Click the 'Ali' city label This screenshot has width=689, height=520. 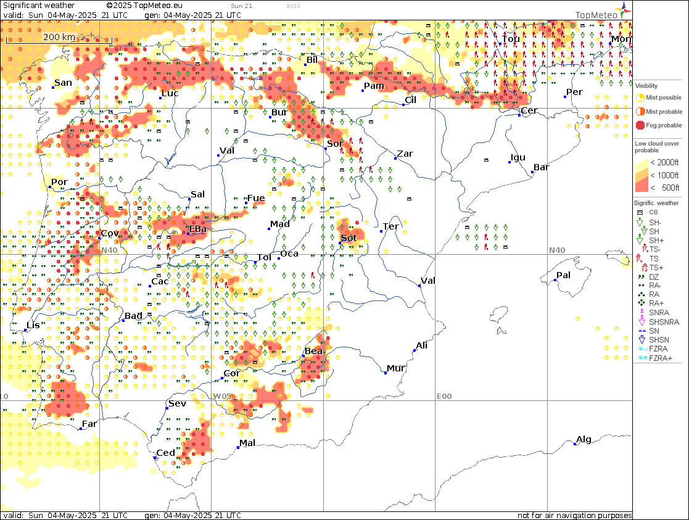point(421,345)
